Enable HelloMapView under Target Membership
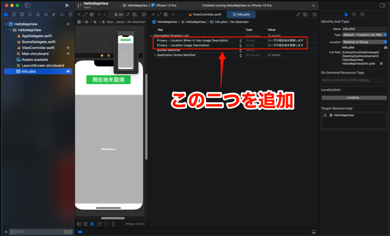Image resolution: width=390 pixels, height=236 pixels. 325,115
